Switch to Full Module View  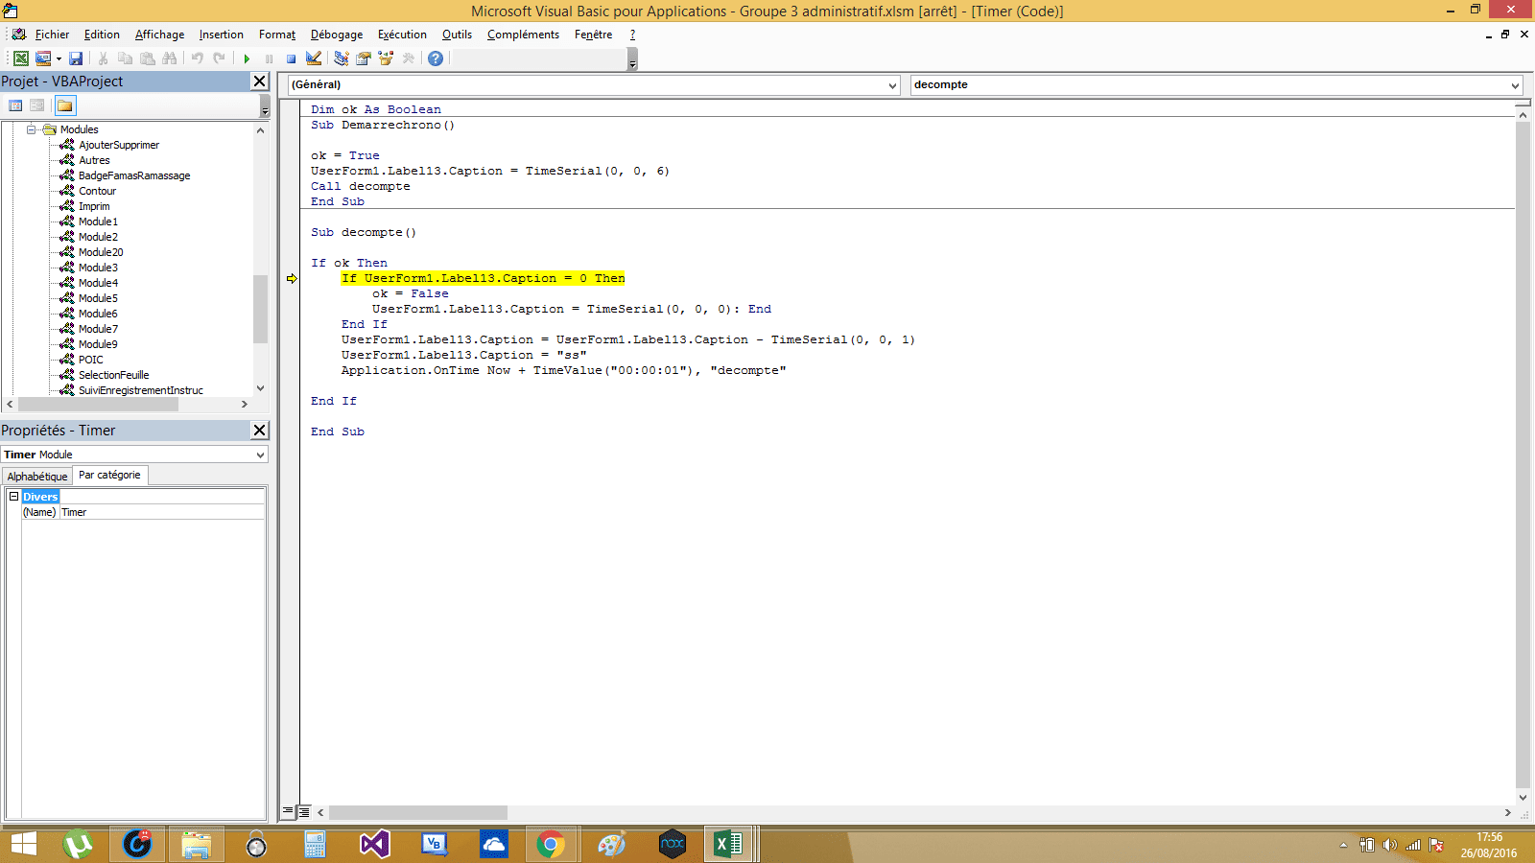(304, 811)
